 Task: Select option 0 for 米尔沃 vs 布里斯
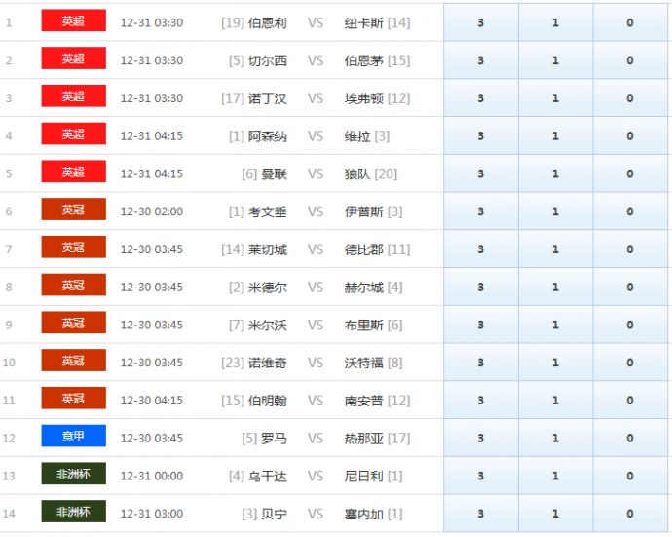(630, 326)
